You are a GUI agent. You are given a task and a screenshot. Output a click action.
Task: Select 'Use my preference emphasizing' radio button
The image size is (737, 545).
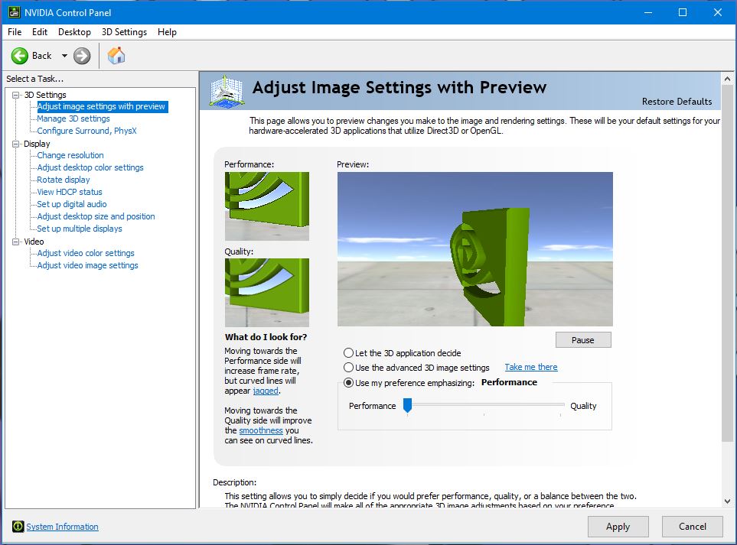pyautogui.click(x=349, y=383)
